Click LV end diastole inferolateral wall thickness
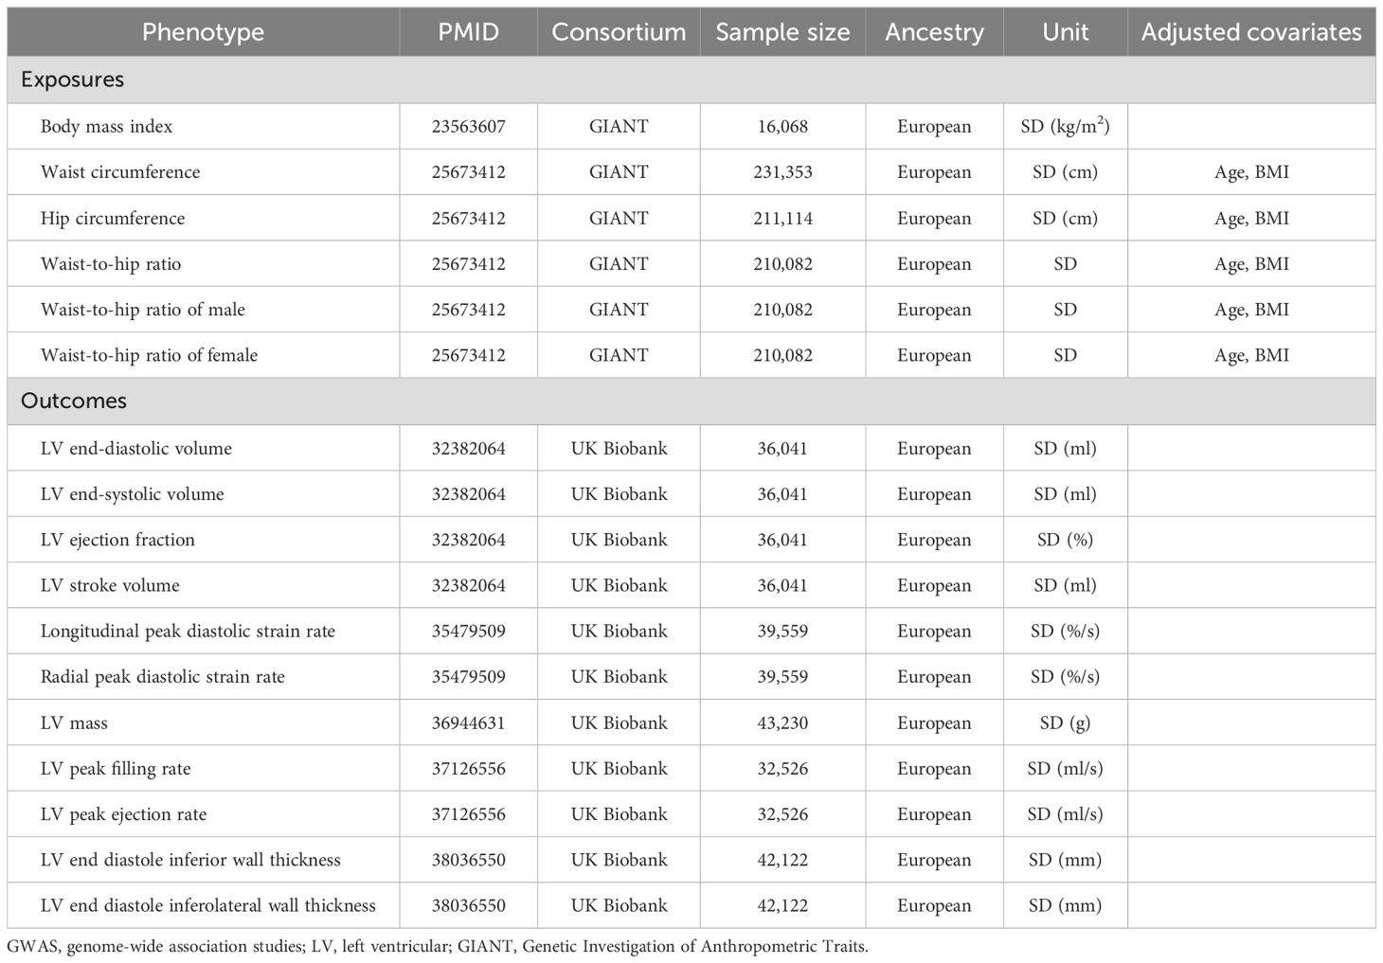This screenshot has width=1383, height=963. pyautogui.click(x=208, y=905)
